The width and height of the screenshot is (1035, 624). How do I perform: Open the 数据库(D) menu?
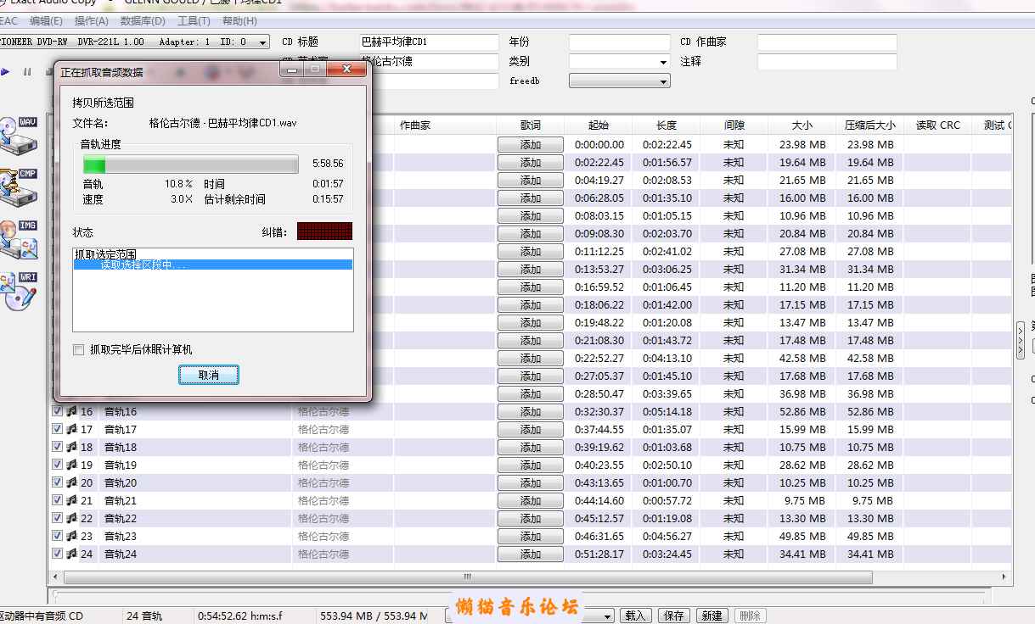143,20
